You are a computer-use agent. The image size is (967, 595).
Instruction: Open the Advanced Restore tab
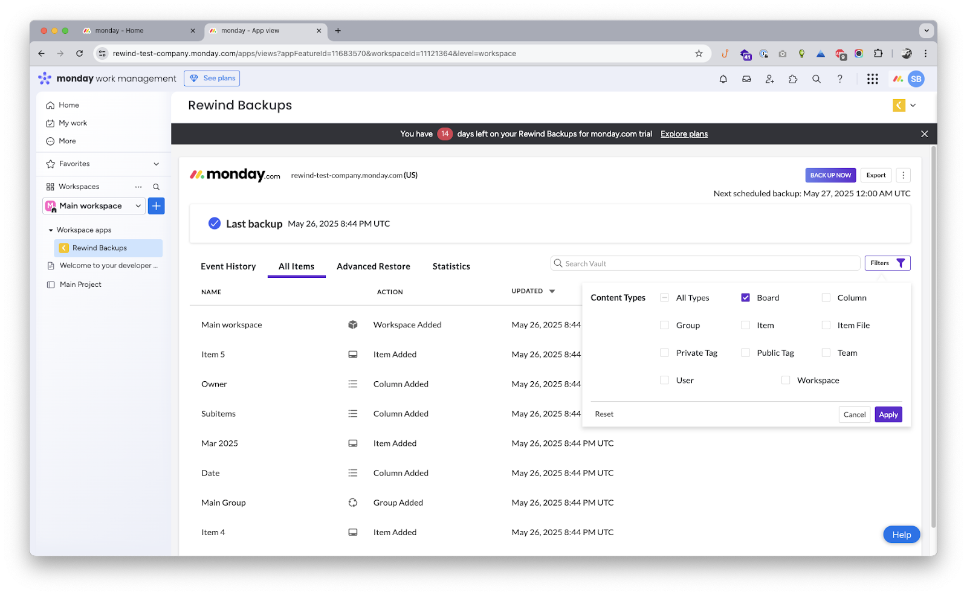click(x=373, y=266)
